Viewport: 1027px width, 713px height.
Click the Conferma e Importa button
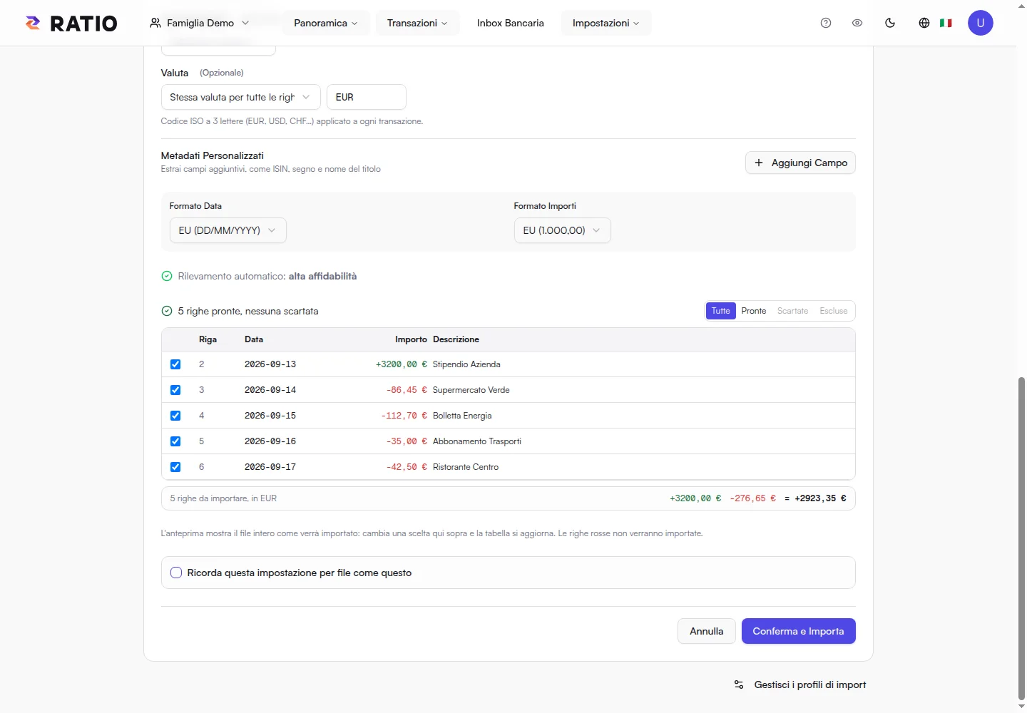[x=798, y=631]
